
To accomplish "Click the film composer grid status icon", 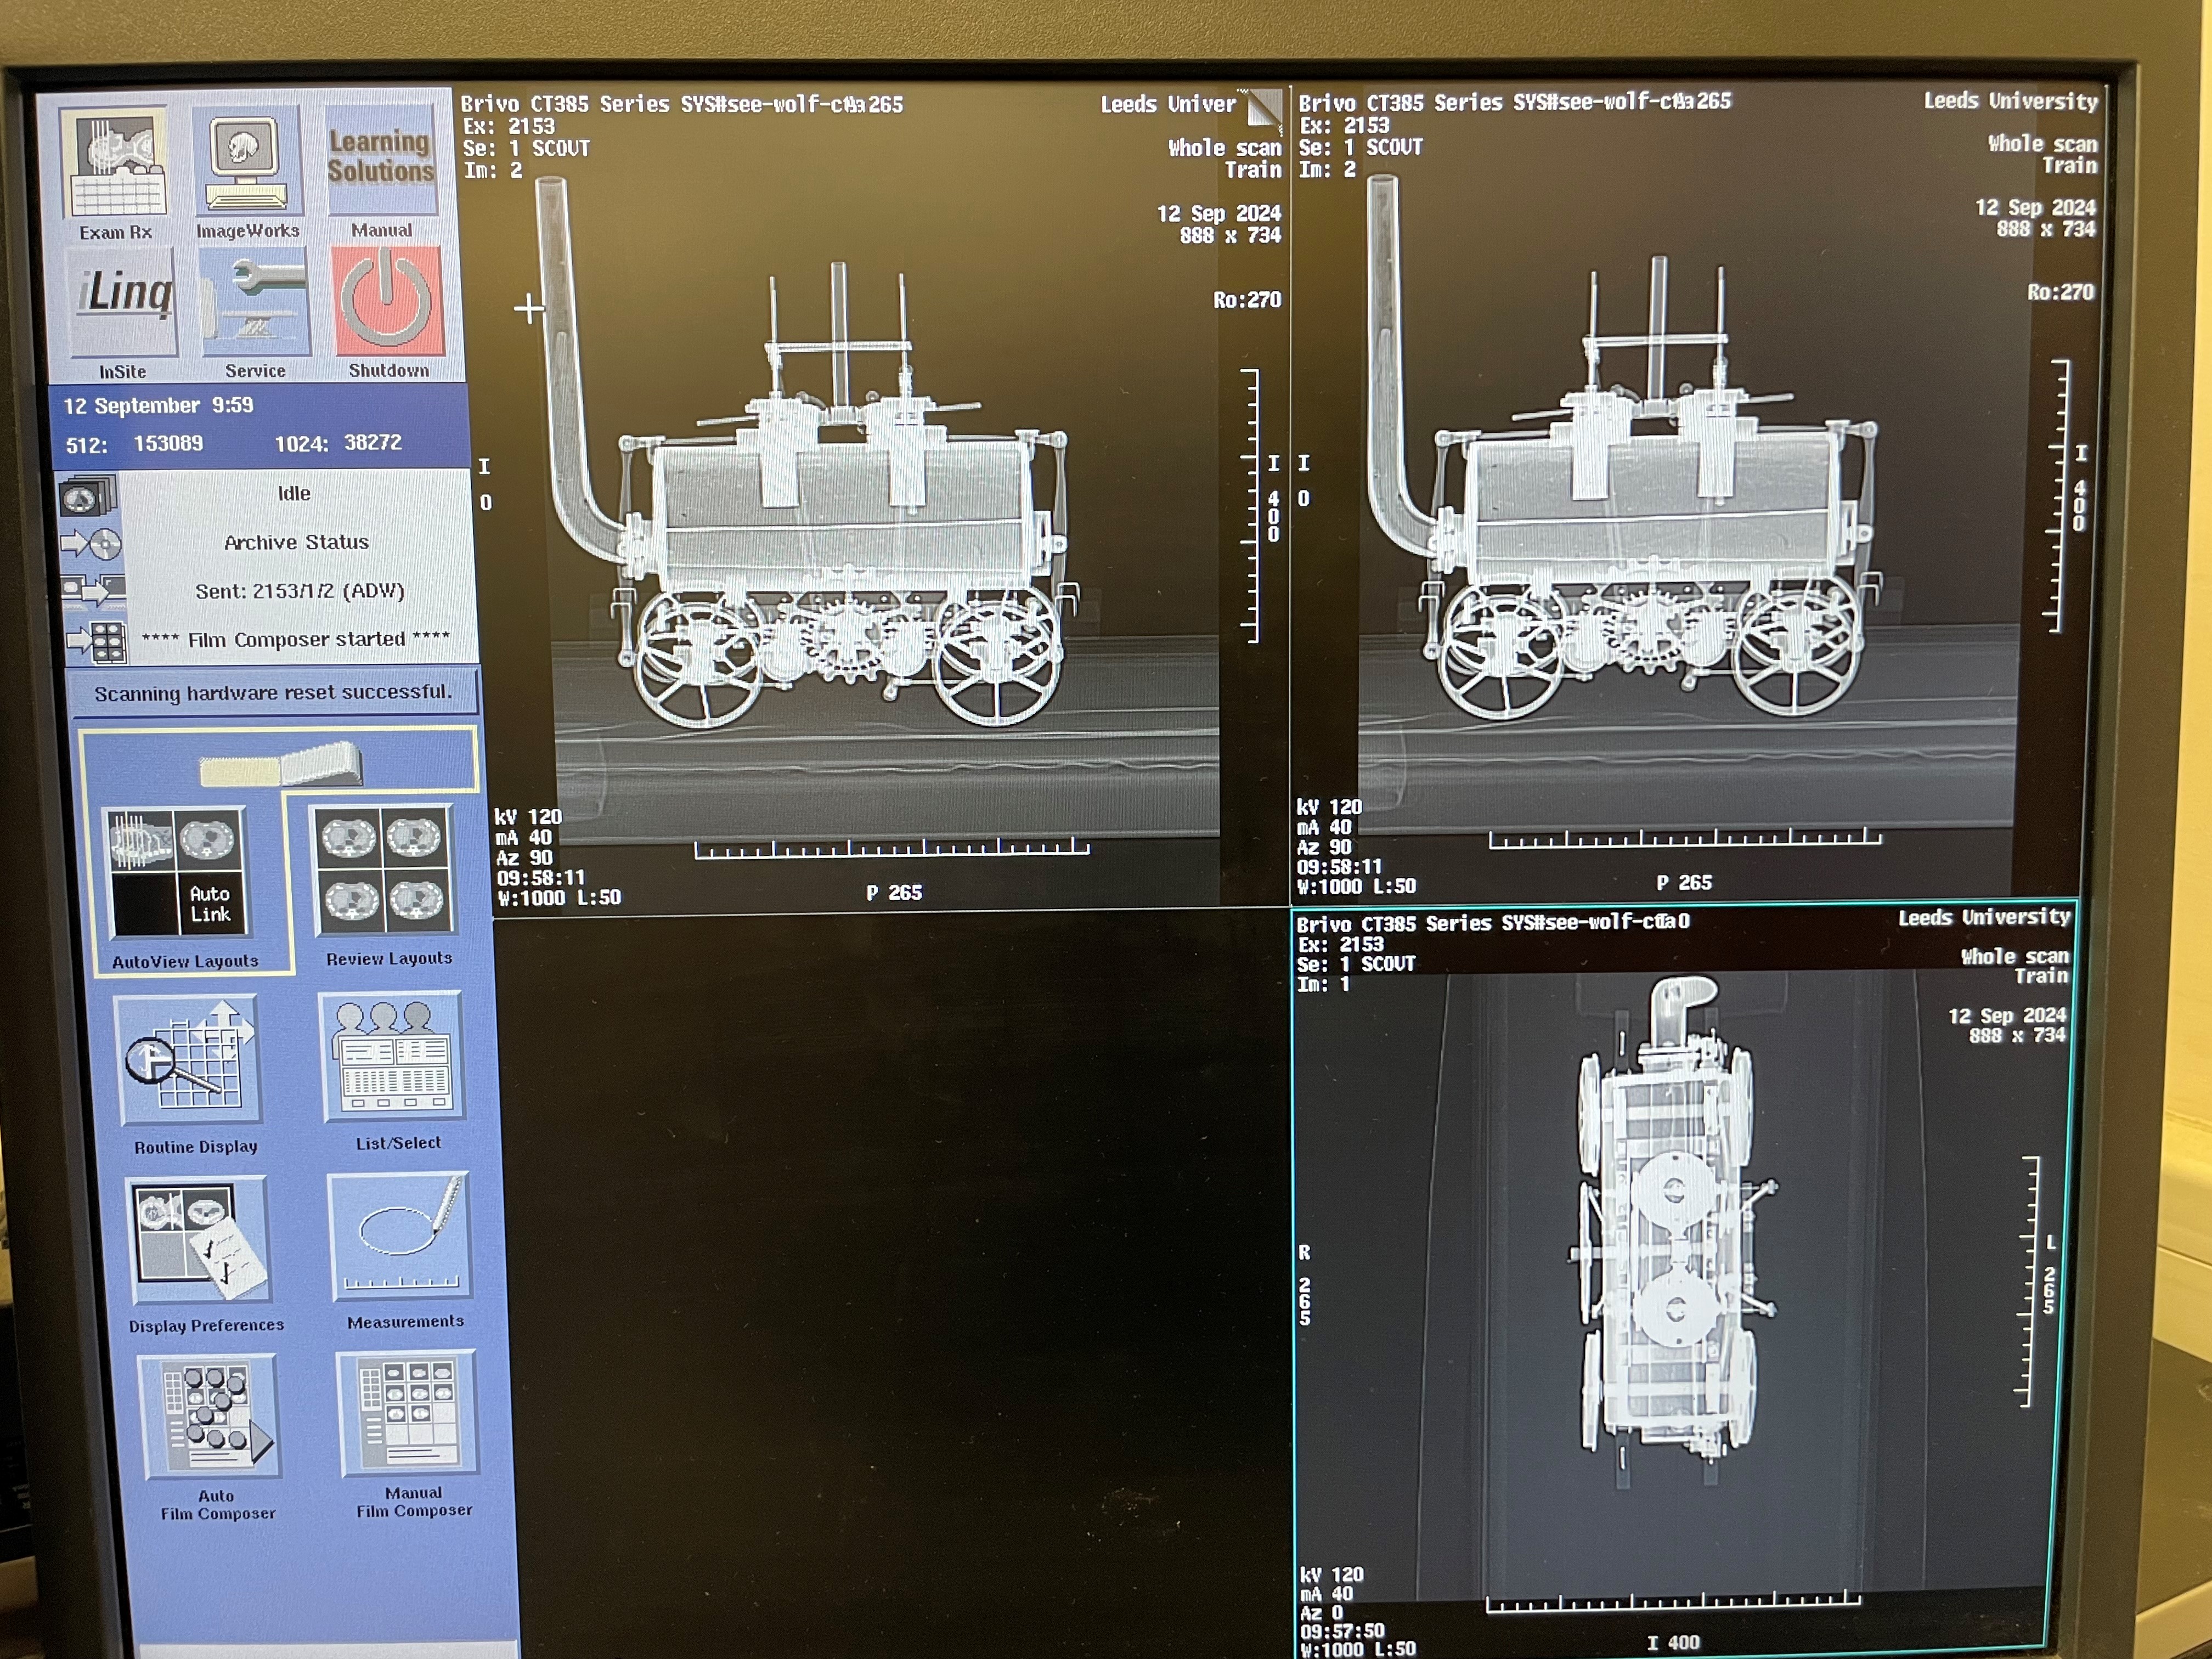I will click(96, 641).
